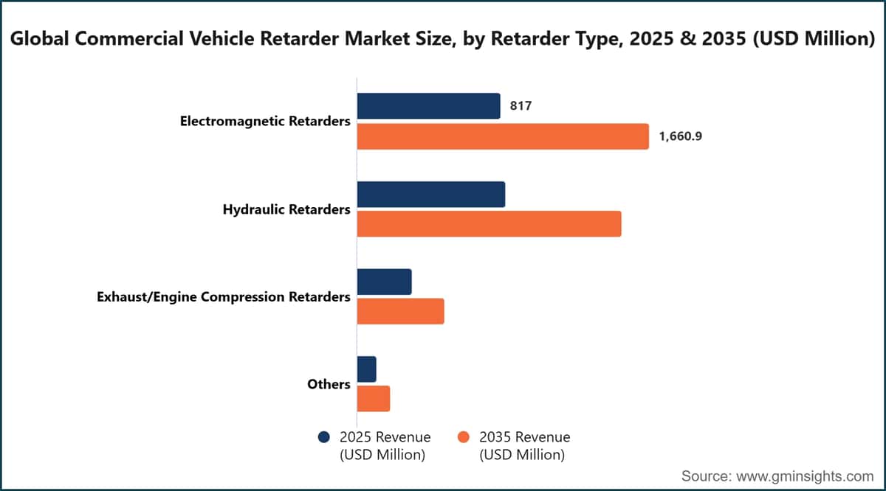Click the 'Others' axis label
The width and height of the screenshot is (886, 491).
pos(329,384)
